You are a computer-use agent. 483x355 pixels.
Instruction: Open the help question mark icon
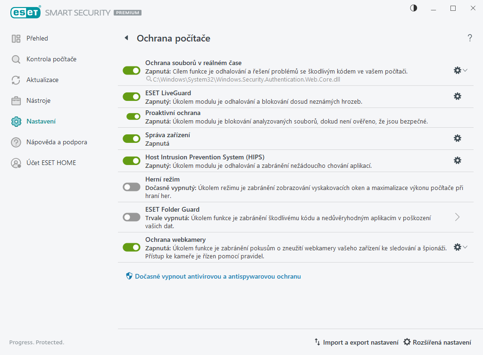coord(470,38)
